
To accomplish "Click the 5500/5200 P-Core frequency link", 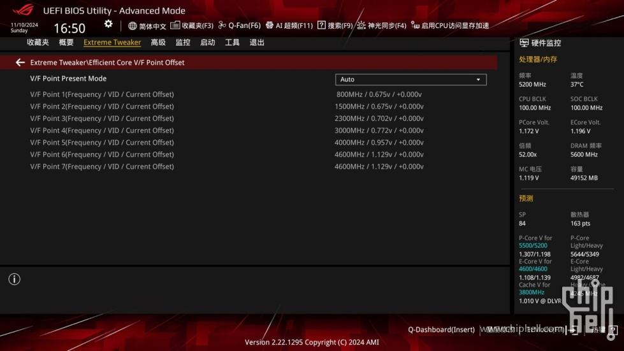I will click(533, 246).
